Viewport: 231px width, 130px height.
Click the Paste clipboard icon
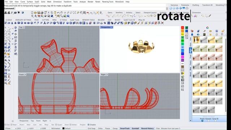55,13
